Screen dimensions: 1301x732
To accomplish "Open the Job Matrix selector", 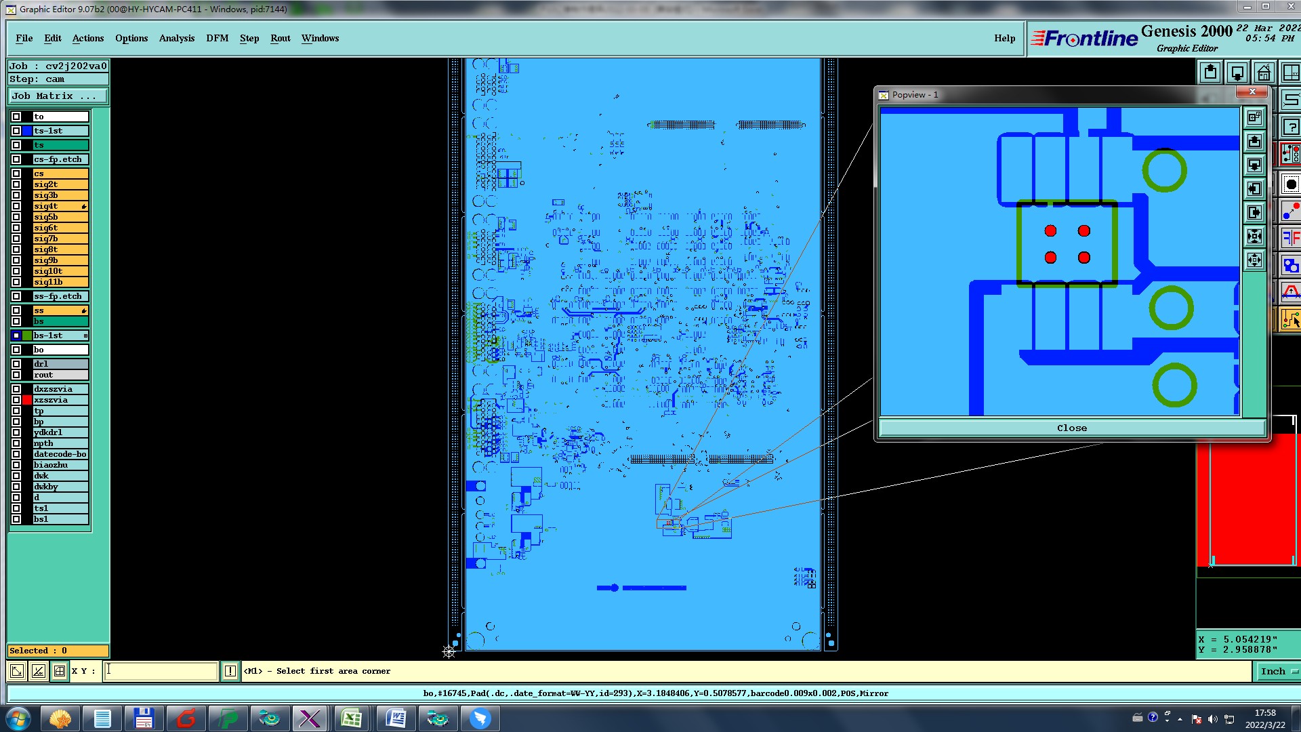I will (58, 96).
